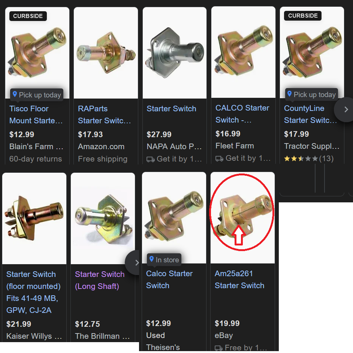Click the star rating for CountyLine switch
Viewport: 353px width, 353px height.
[x=301, y=159]
